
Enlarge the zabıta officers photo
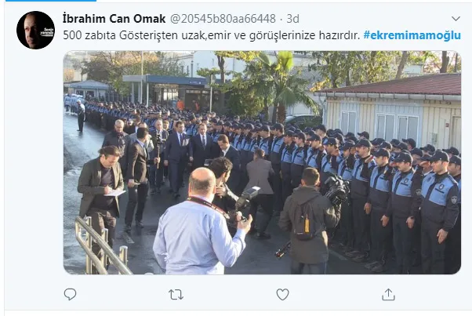262,162
